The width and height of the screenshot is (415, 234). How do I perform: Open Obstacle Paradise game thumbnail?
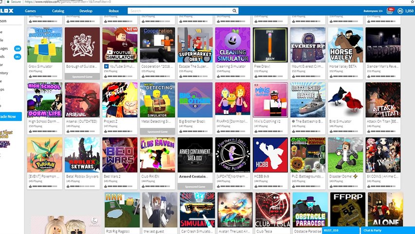[x=310, y=210]
